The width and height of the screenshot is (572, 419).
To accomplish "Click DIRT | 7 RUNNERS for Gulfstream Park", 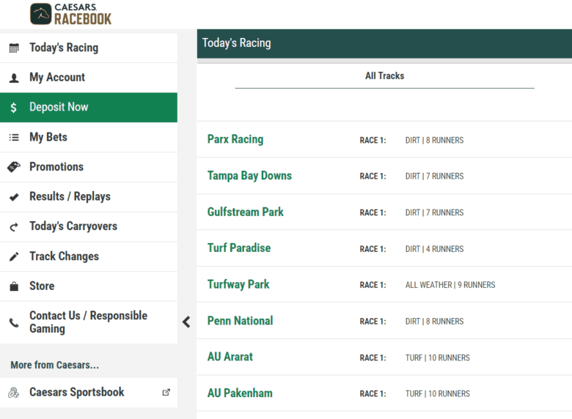I will pos(434,212).
